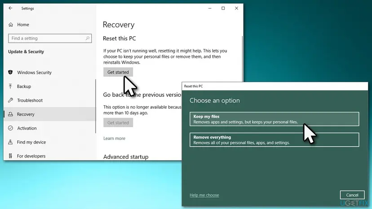Click the Update & Security heading
The image size is (372, 209).
click(26, 52)
